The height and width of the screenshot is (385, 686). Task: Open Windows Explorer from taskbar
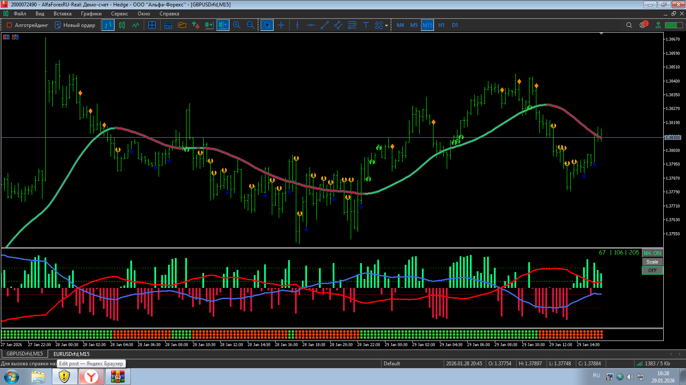click(x=38, y=377)
